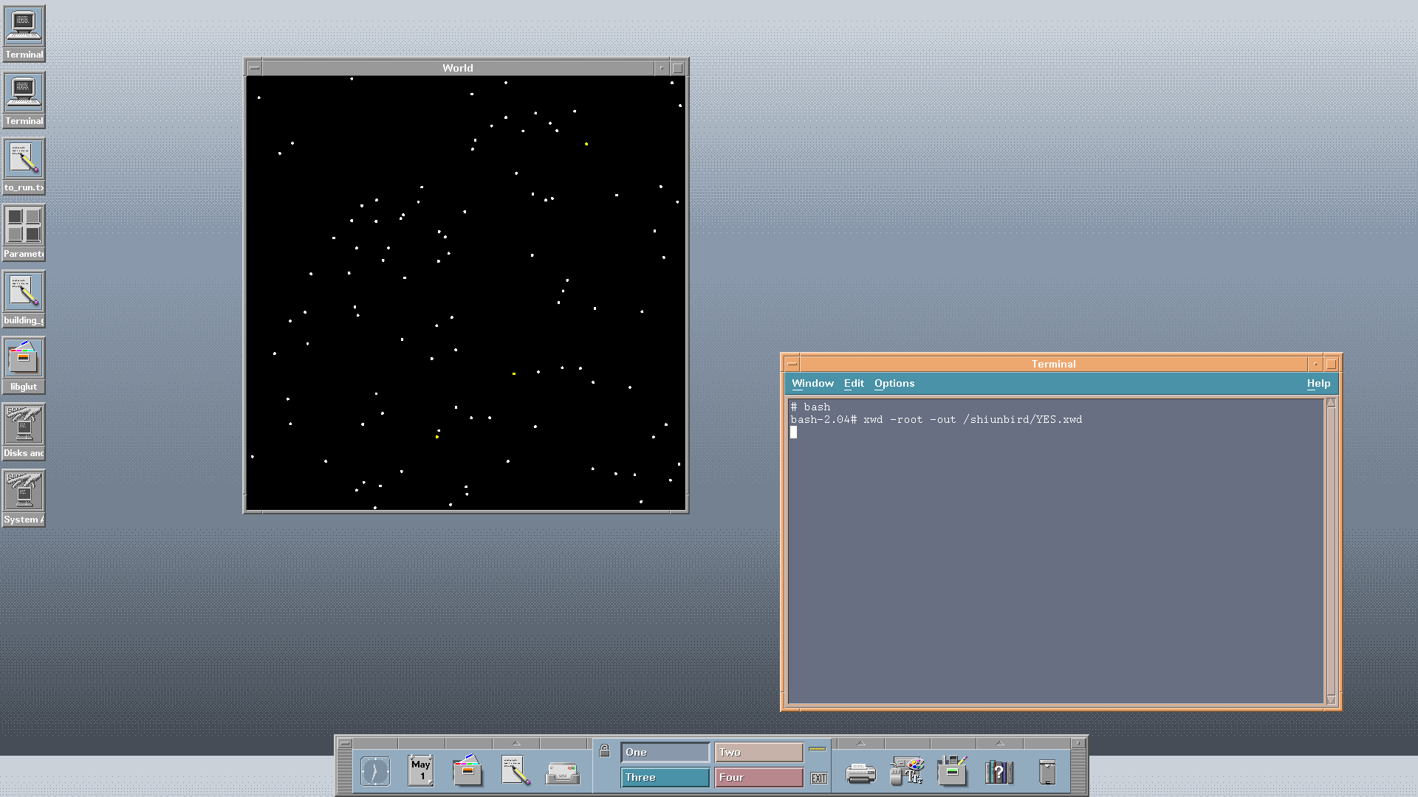Open the Edit menu in Terminal
Image resolution: width=1418 pixels, height=797 pixels.
[854, 383]
